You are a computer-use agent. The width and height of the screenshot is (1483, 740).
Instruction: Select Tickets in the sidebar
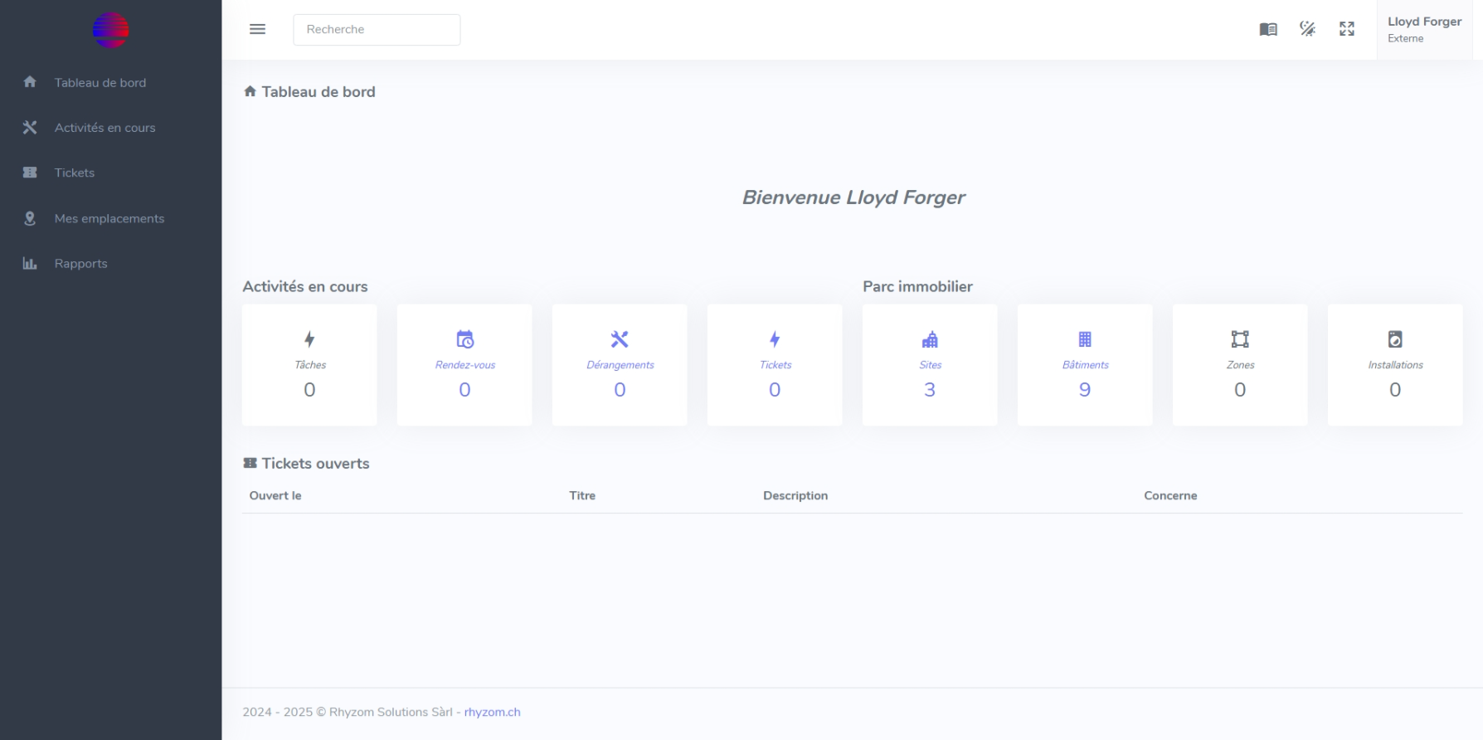coord(75,173)
